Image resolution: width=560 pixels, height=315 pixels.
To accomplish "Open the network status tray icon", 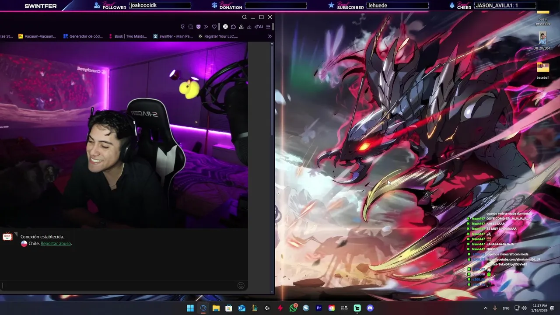I will tap(517, 308).
